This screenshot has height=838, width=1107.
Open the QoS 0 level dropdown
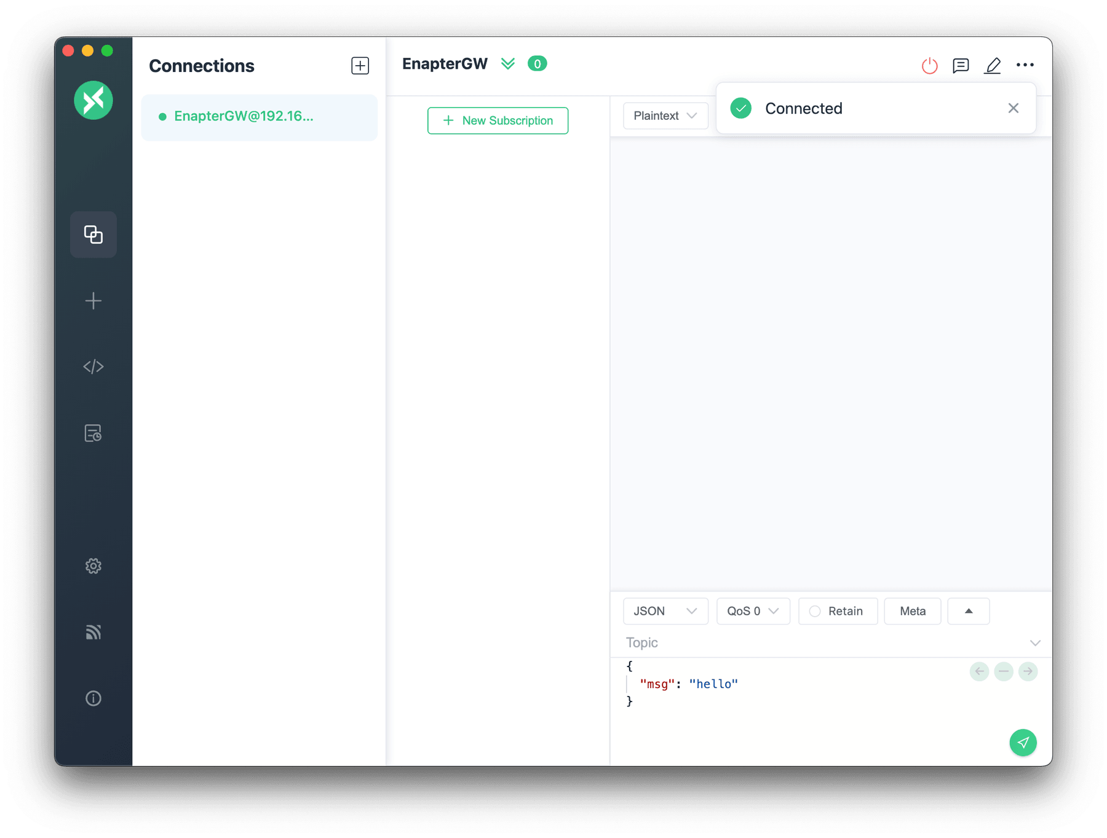point(753,611)
